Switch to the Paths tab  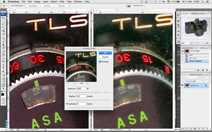200,75
